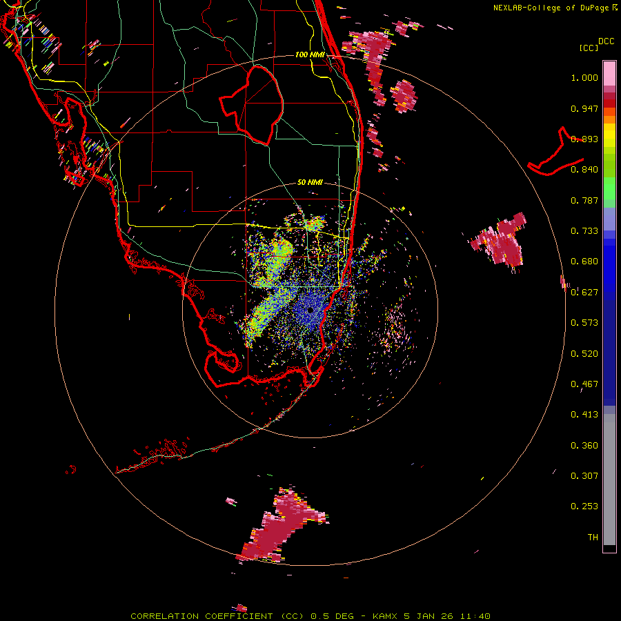This screenshot has width=621, height=621.
Task: Click the TH threshold label
Action: pos(593,538)
